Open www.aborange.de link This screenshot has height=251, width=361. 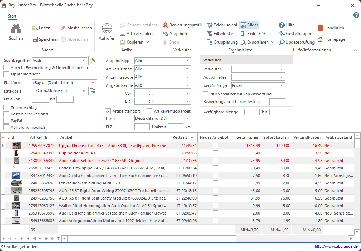336,247
